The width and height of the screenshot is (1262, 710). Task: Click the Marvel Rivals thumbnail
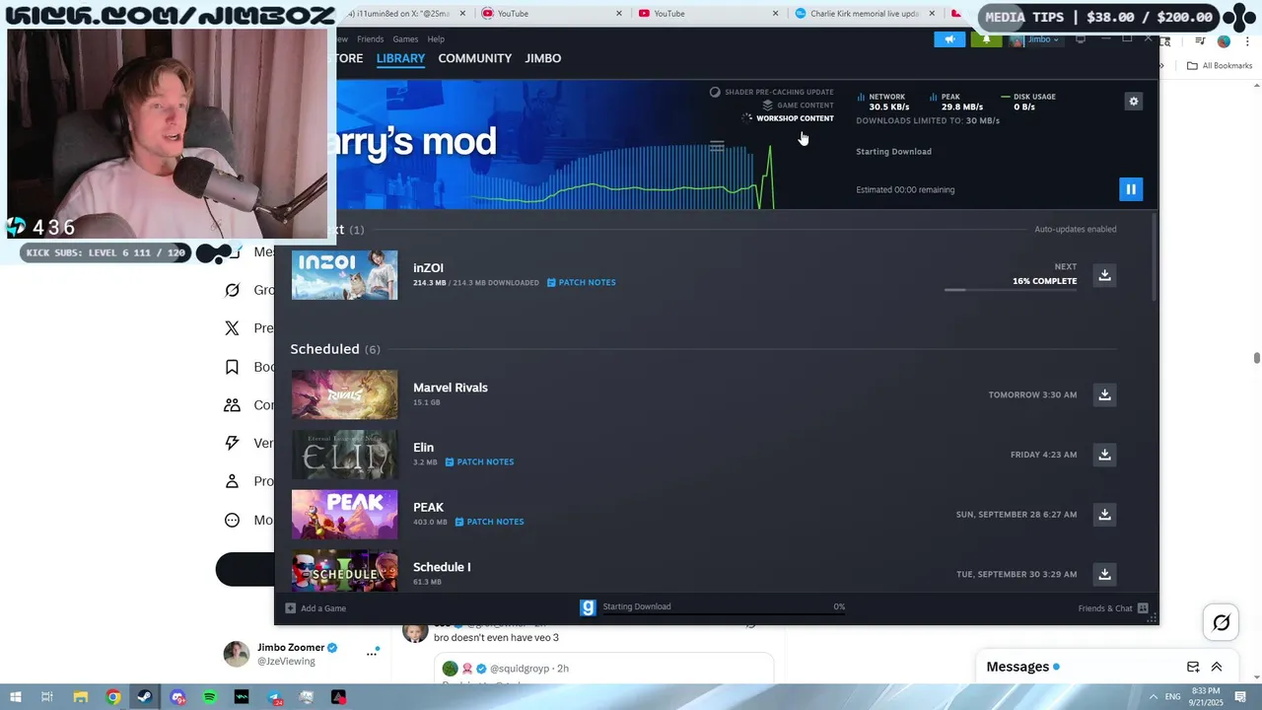[x=344, y=394]
